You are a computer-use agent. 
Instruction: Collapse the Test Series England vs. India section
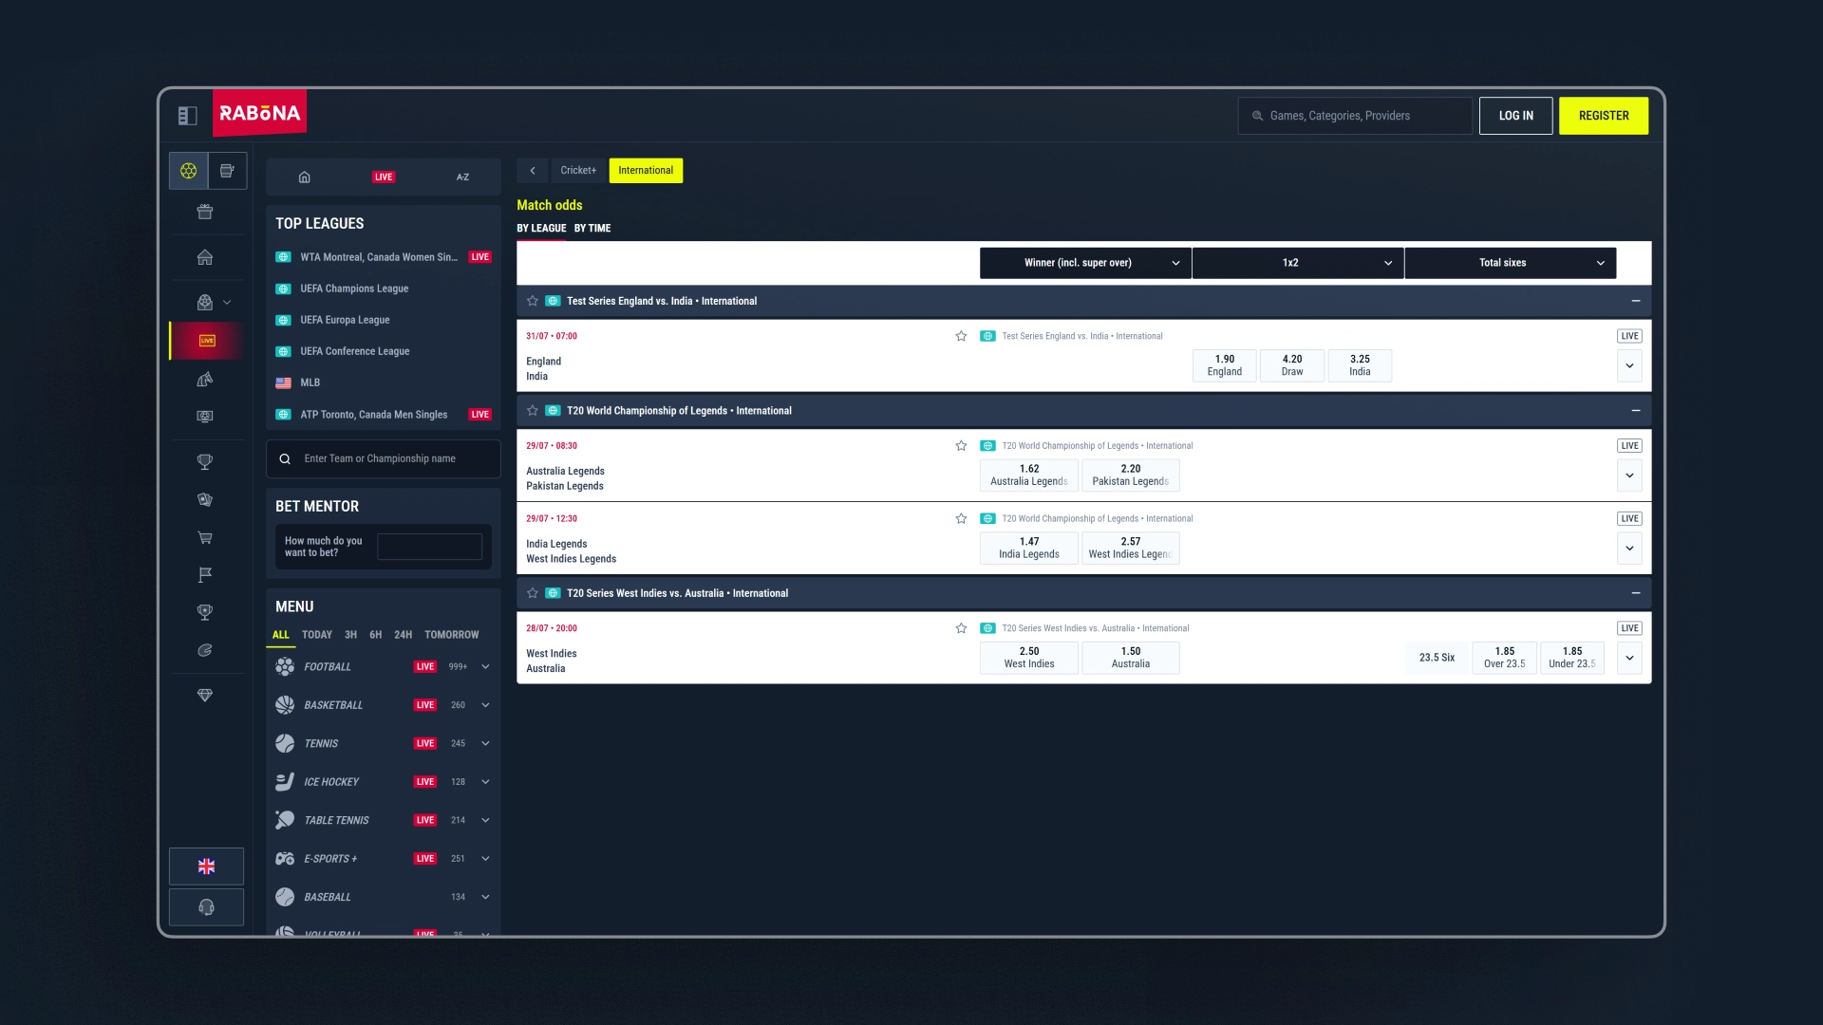point(1636,301)
